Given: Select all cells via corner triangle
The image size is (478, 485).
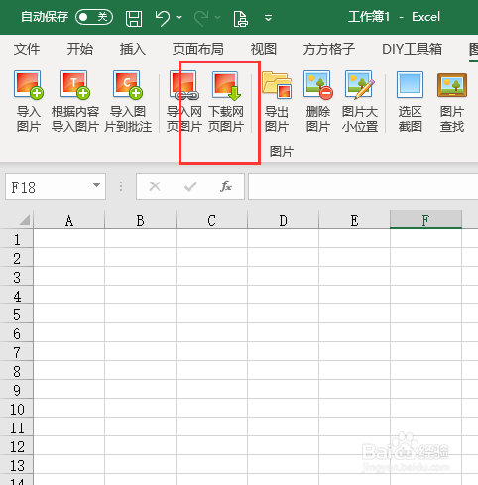Looking at the screenshot, I should tap(25, 220).
